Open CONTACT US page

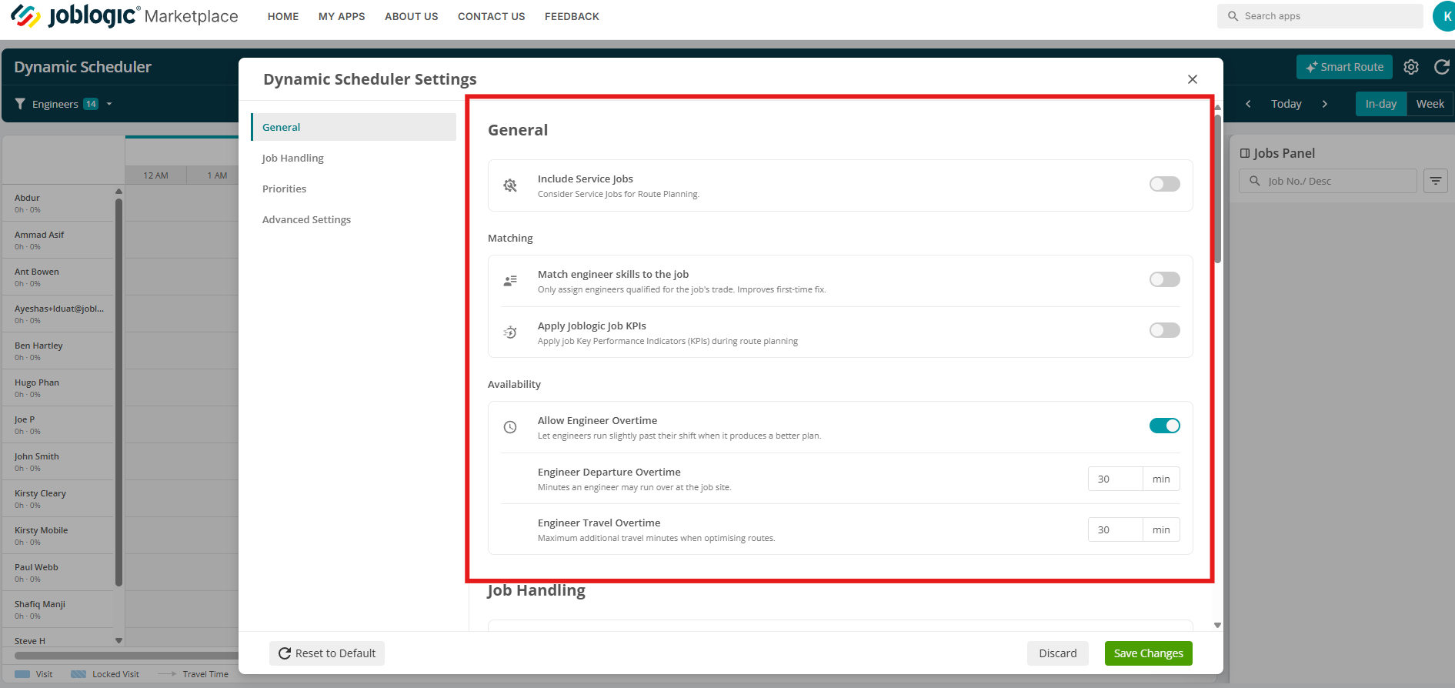(x=492, y=16)
